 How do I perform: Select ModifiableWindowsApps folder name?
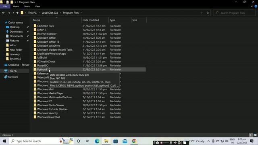52,54
